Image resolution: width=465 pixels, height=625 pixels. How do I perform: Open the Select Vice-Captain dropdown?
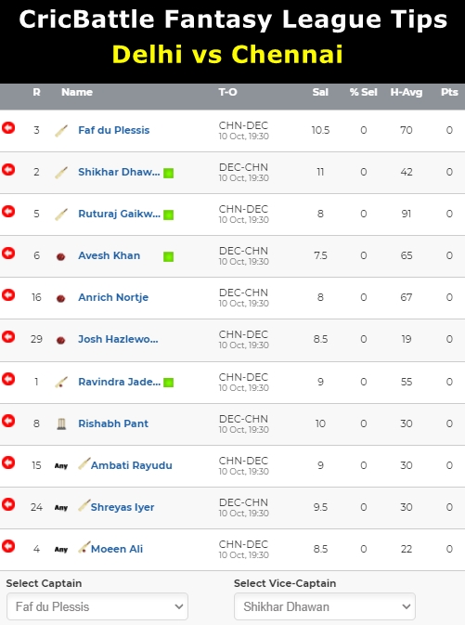point(325,606)
